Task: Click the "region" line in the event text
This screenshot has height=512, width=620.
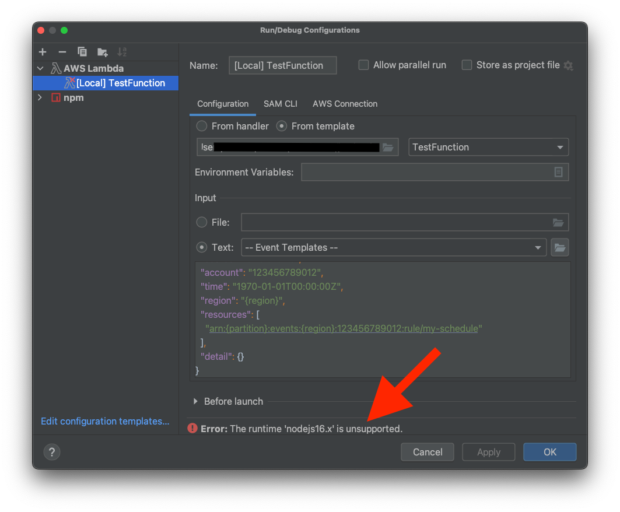Action: (243, 300)
